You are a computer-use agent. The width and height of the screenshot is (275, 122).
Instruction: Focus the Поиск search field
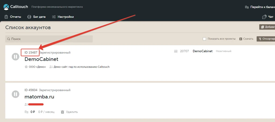[49, 39]
